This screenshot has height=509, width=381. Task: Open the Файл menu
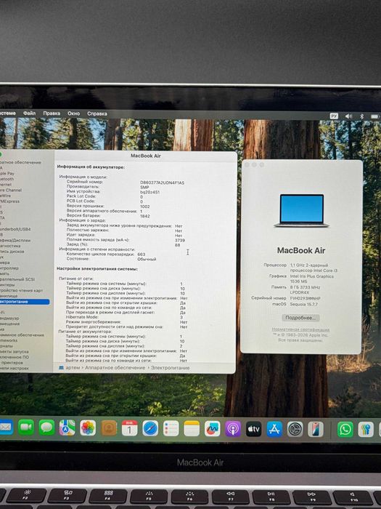click(29, 113)
